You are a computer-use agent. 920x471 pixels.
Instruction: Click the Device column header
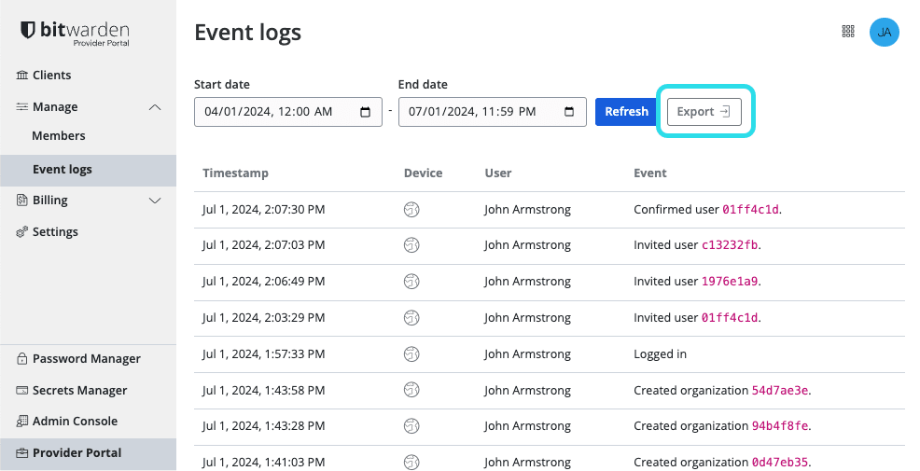click(x=423, y=173)
